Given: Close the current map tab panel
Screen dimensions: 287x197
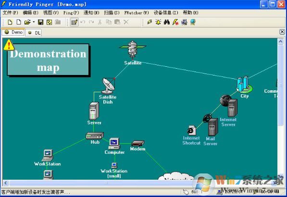Looking at the screenshot, I should click(282, 32).
